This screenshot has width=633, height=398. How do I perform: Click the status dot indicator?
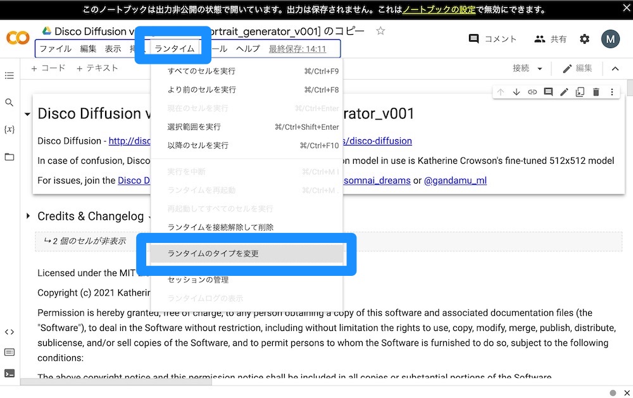613,393
